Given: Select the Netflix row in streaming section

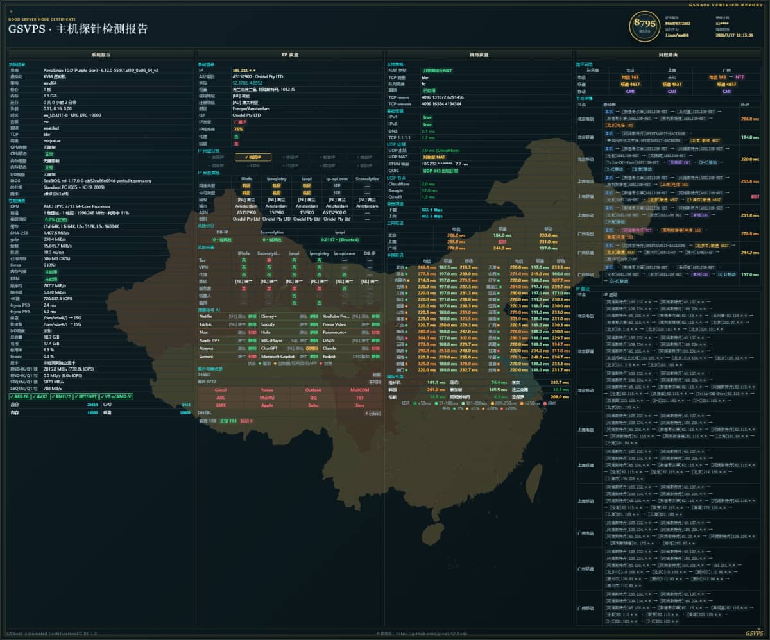Looking at the screenshot, I should click(x=228, y=316).
